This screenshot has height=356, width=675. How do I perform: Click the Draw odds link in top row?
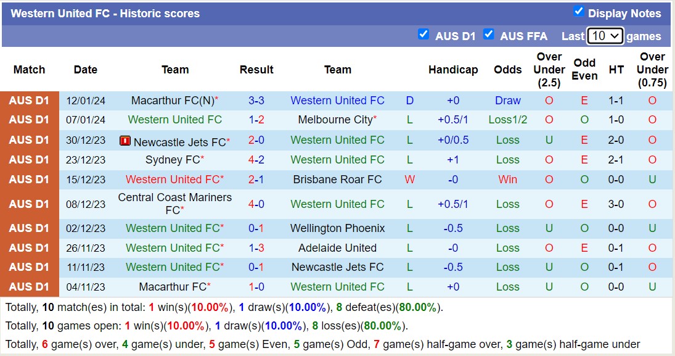[507, 101]
